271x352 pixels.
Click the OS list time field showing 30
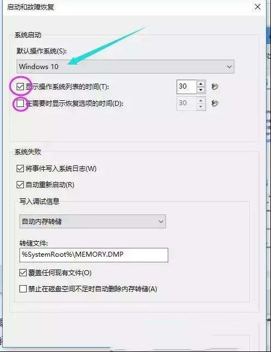tap(187, 86)
